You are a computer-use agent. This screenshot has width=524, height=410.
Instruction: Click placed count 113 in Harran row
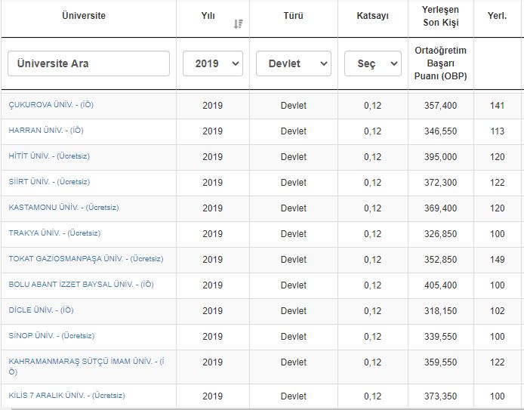498,131
